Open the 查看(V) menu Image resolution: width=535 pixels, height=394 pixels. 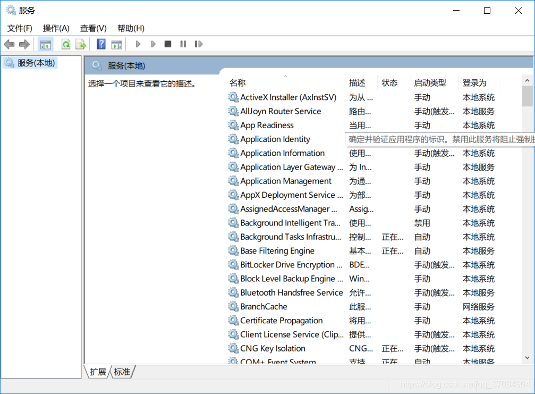(93, 28)
